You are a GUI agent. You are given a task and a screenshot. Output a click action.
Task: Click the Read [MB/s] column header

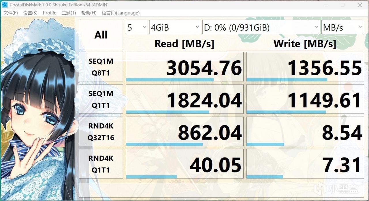tap(184, 44)
